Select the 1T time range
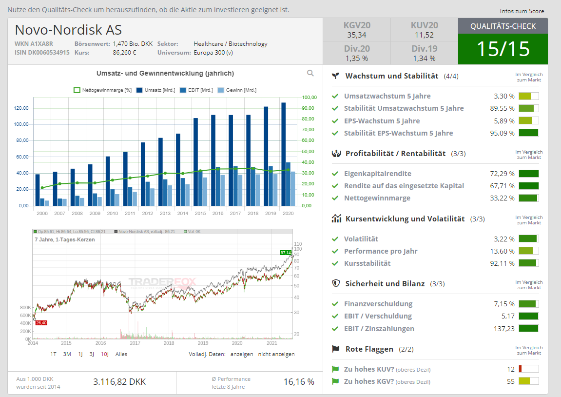Screen dimensions: 561x397 click(x=54, y=354)
